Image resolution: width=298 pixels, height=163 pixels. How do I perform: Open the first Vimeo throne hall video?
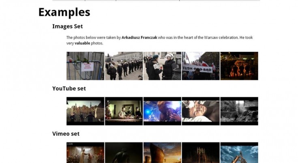(85, 152)
